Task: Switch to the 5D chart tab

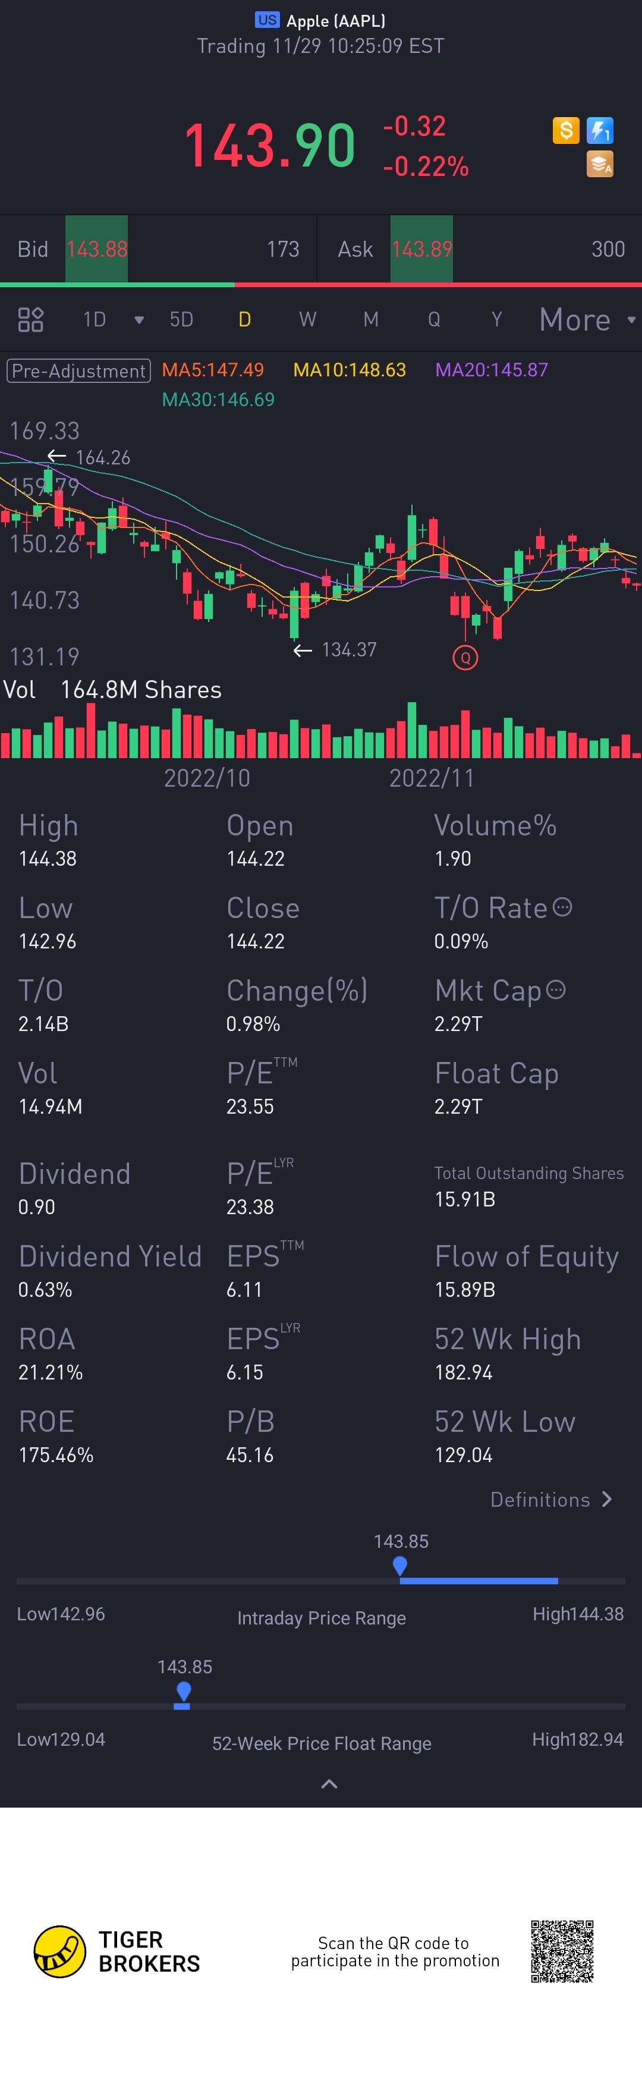Action: coord(181,320)
